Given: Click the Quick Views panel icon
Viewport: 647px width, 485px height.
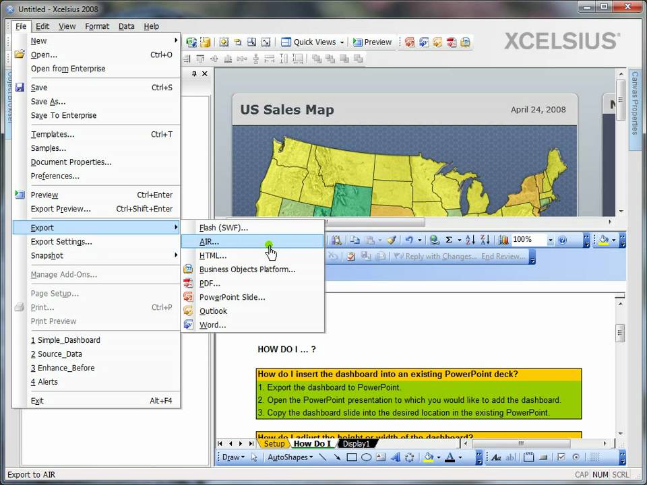Looking at the screenshot, I should [x=286, y=42].
